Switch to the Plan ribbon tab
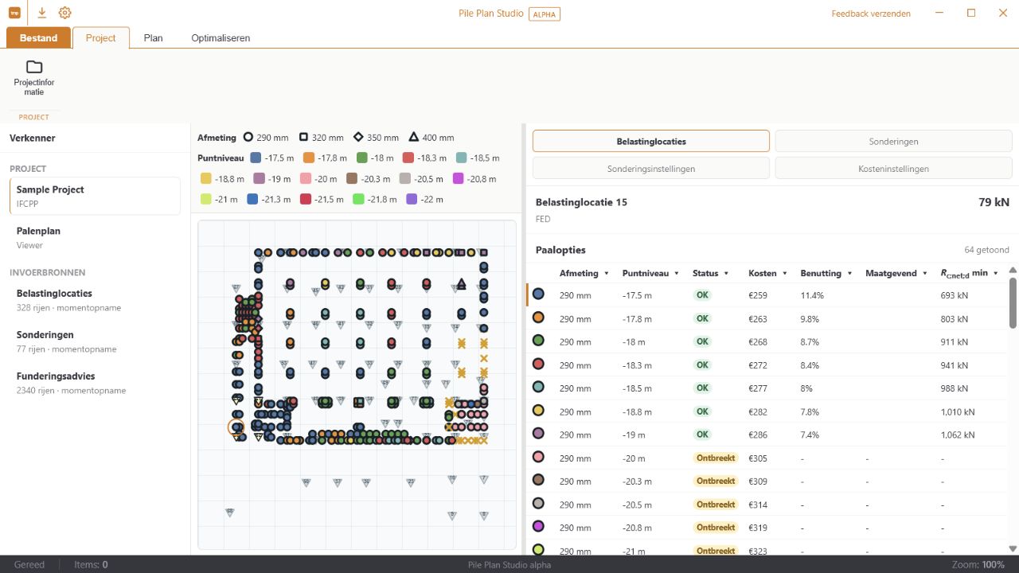The image size is (1019, 573). [153, 37]
